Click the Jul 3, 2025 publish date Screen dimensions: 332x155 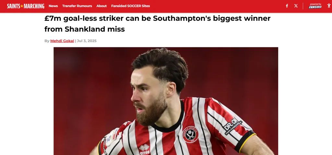coord(87,41)
